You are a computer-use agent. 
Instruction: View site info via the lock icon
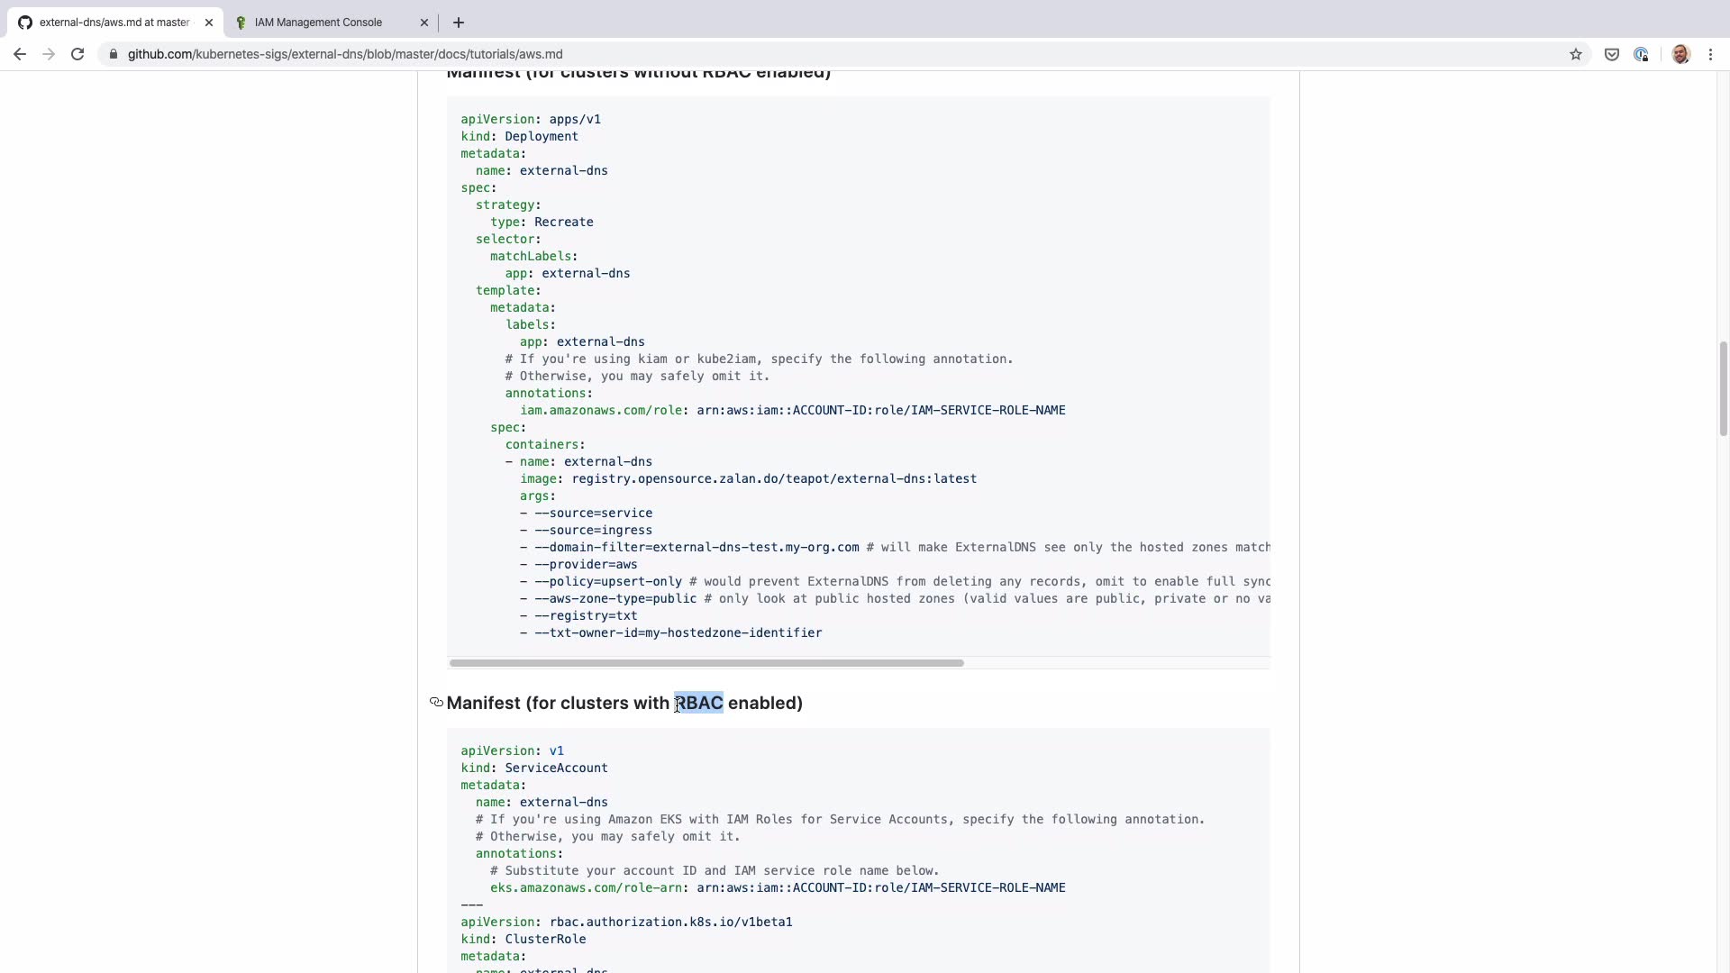[113, 55]
